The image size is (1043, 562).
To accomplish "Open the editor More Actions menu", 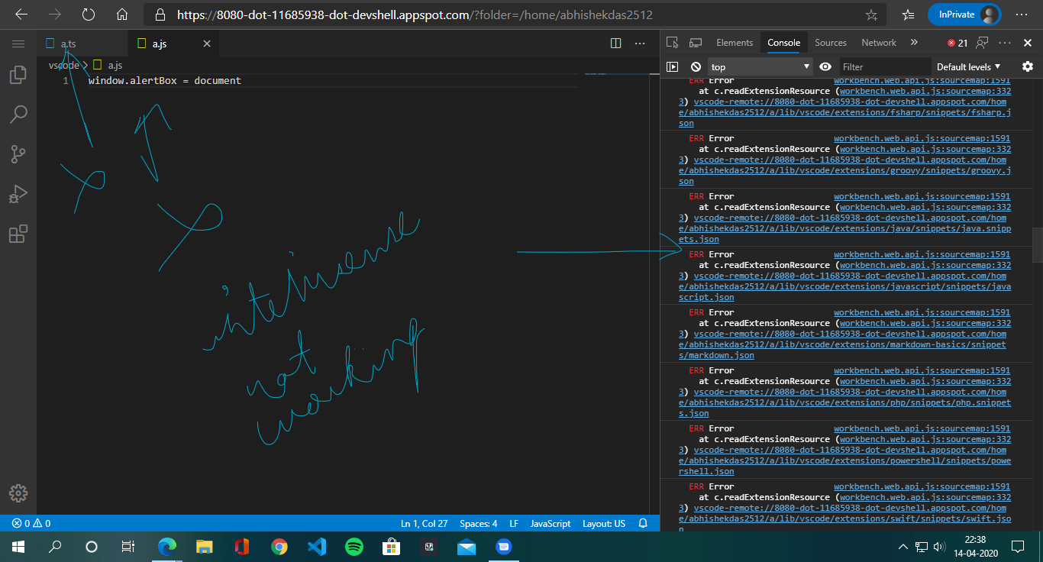I will click(x=640, y=44).
